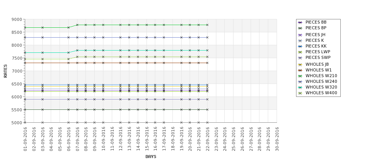The image size is (372, 163).
Task: Click the 25-09-2016 date label
Action: [x=234, y=139]
